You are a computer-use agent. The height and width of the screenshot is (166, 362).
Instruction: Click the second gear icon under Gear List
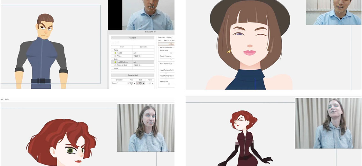point(117,42)
